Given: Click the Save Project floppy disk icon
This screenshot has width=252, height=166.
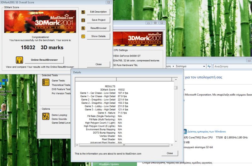Looking at the screenshot, I should (x=83, y=20).
